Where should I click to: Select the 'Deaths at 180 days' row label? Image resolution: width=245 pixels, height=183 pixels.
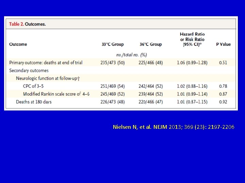tap(34, 102)
